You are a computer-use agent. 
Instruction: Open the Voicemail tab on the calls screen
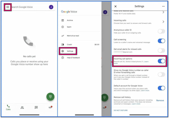(50, 107)
